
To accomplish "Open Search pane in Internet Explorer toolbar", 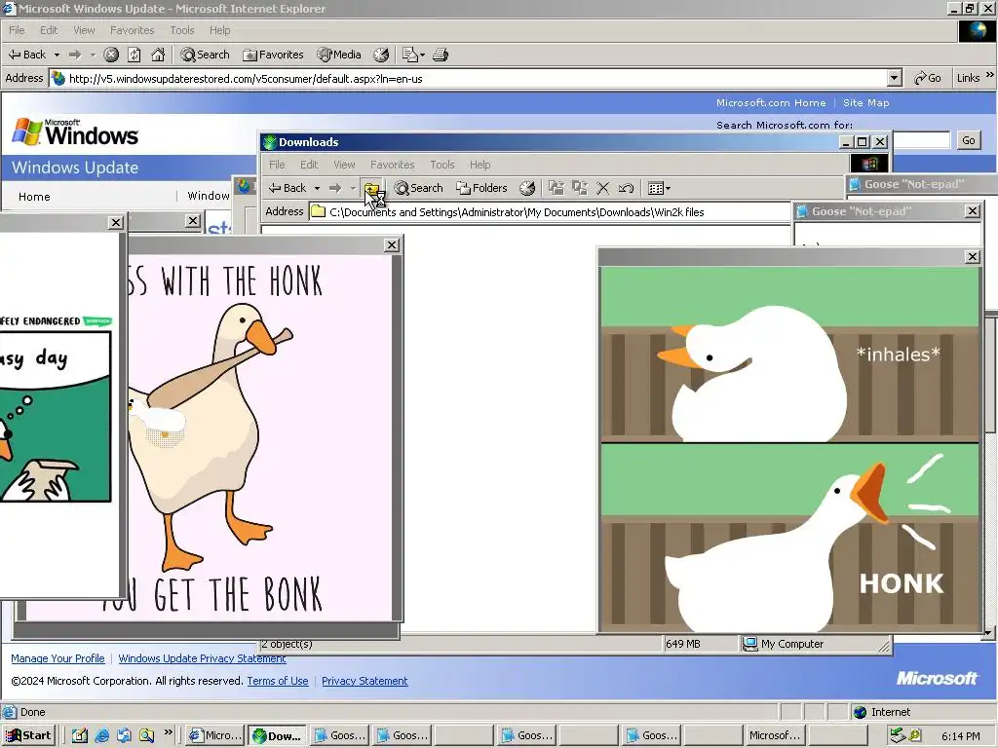I will pyautogui.click(x=205, y=55).
